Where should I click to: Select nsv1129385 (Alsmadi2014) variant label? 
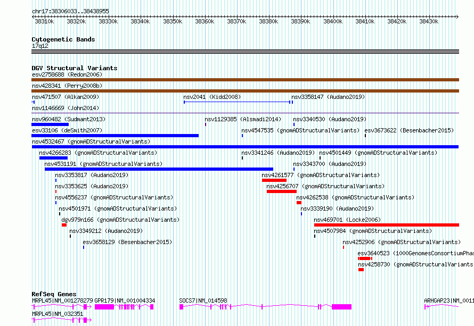click(x=243, y=119)
